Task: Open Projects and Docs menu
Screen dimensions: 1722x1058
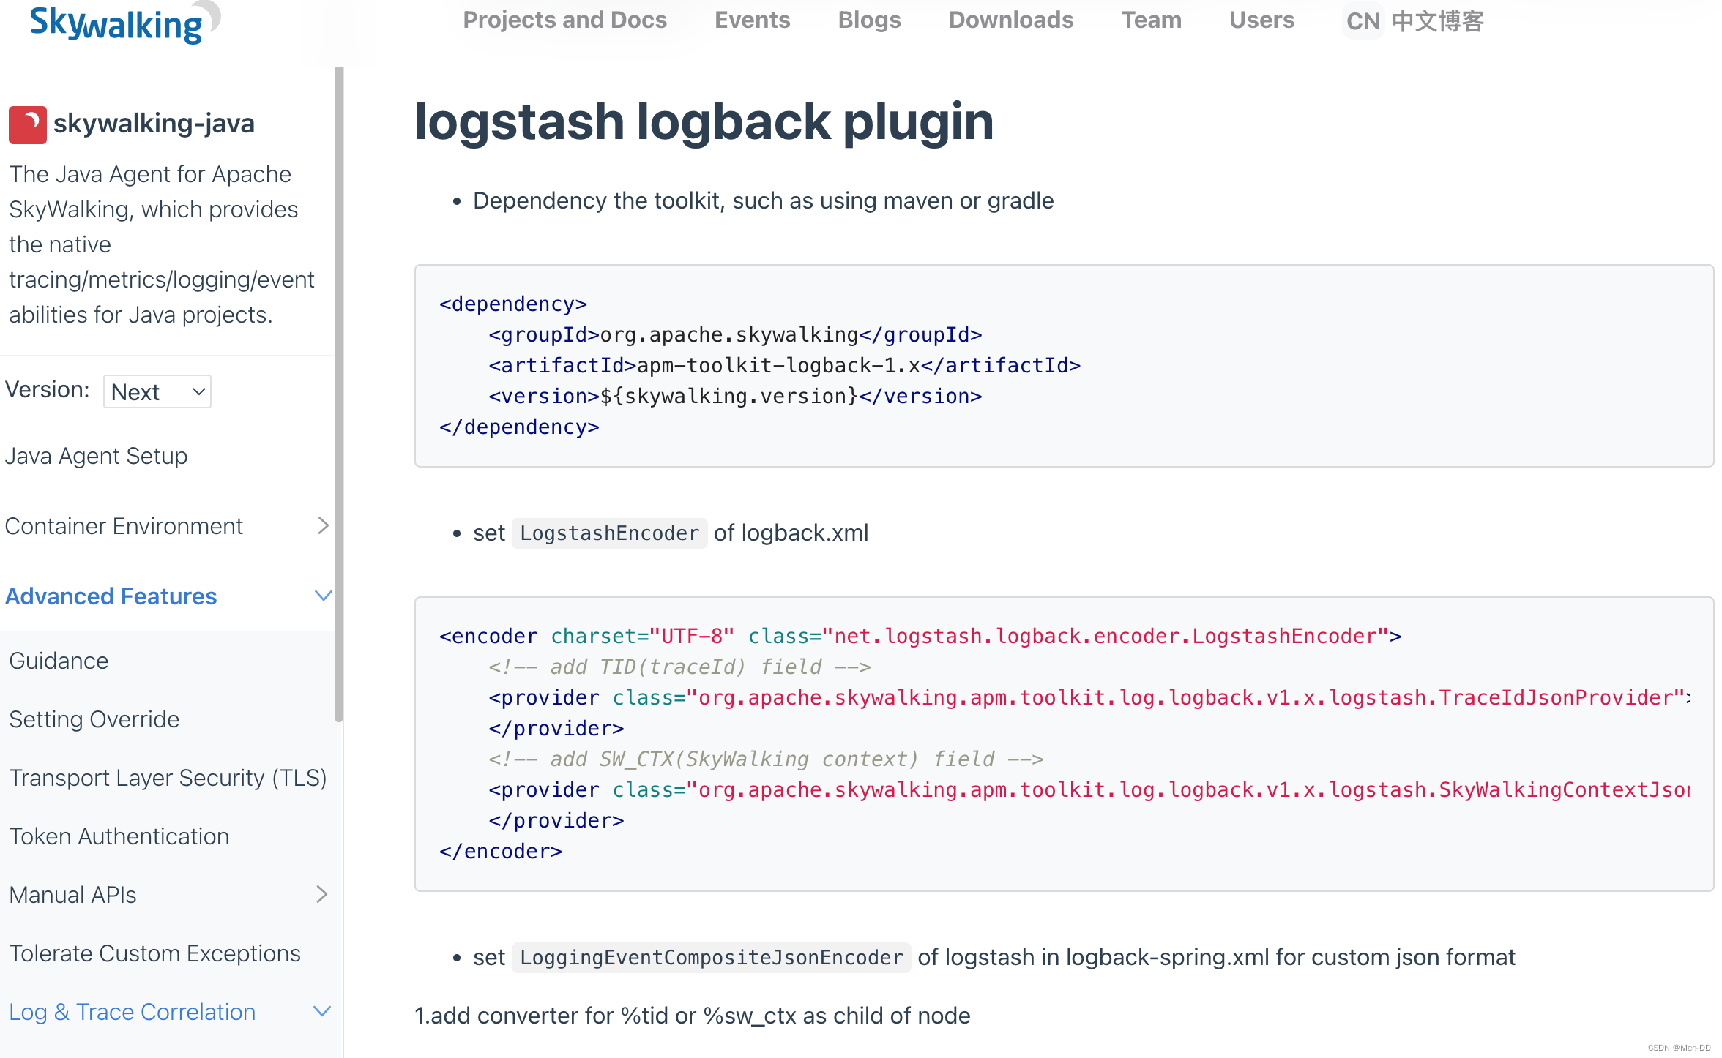Action: coord(564,20)
